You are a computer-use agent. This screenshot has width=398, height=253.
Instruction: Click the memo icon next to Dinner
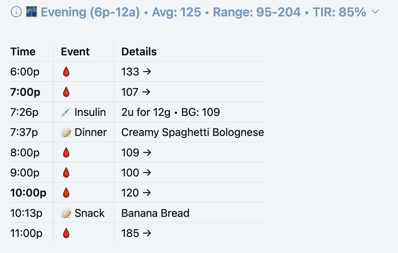coord(66,133)
